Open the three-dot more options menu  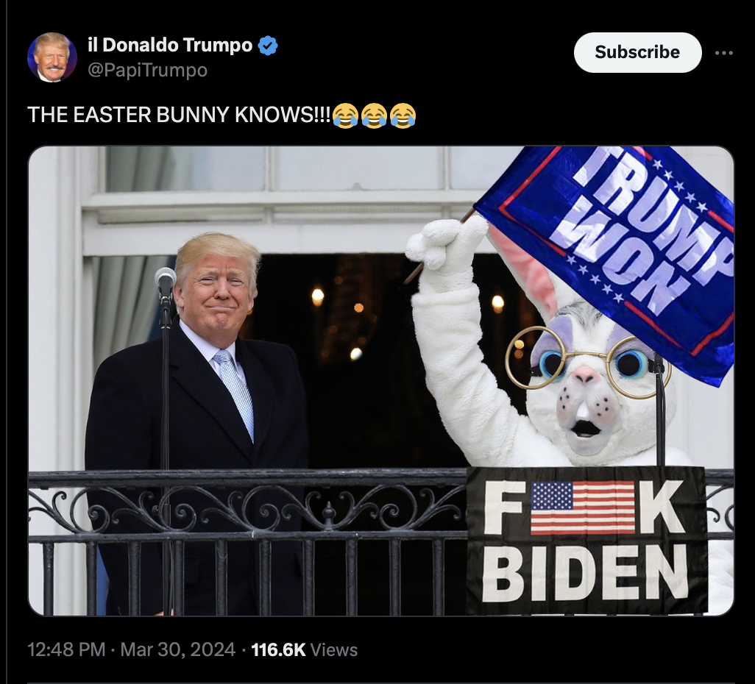723,53
